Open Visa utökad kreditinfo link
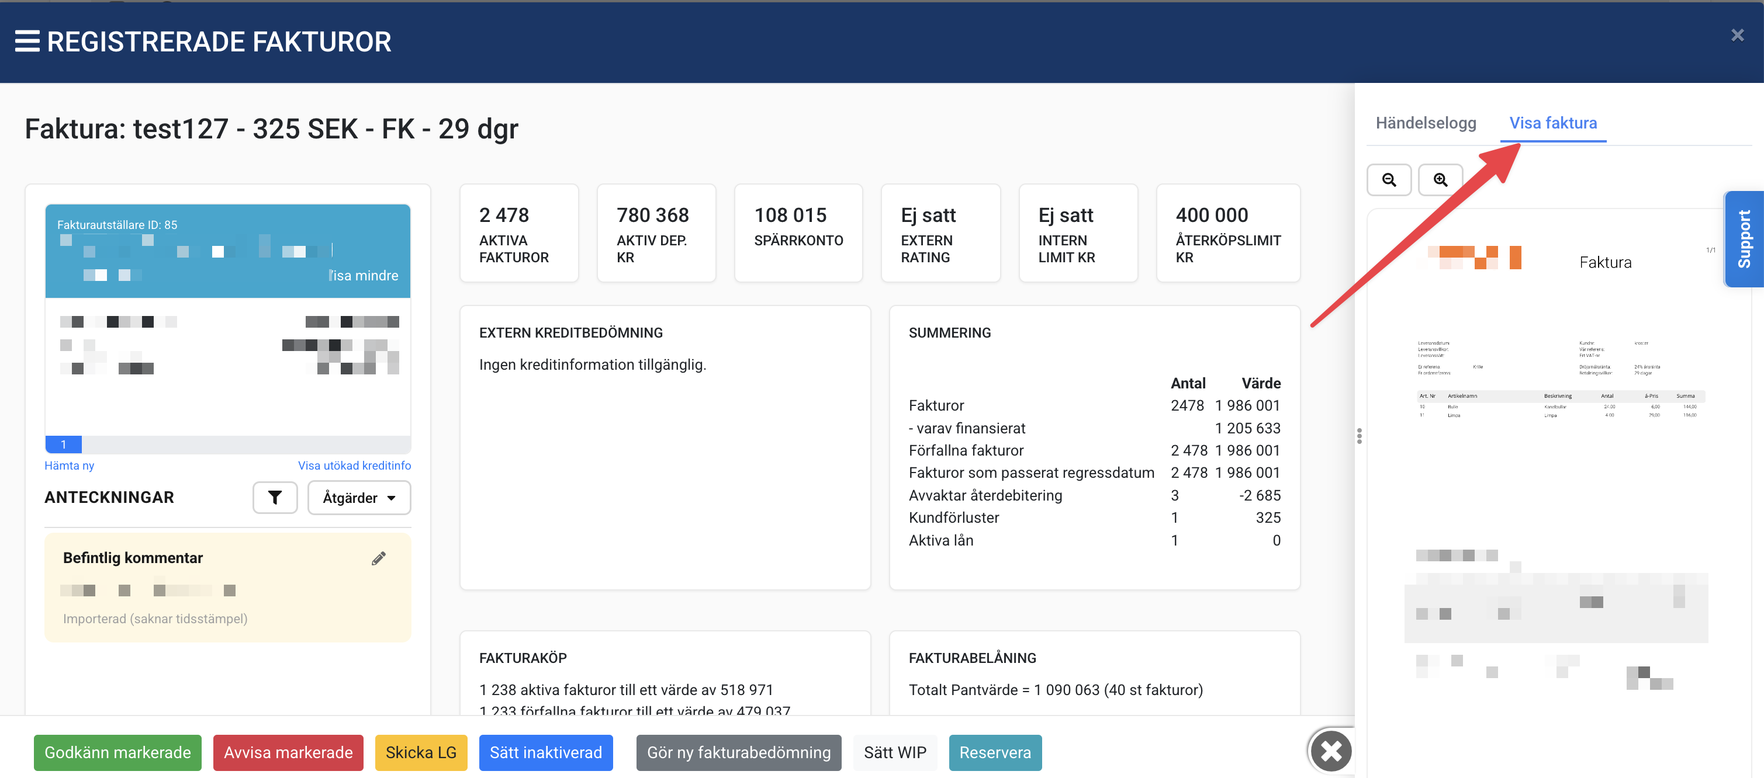Viewport: 1764px width, 778px height. click(x=354, y=466)
